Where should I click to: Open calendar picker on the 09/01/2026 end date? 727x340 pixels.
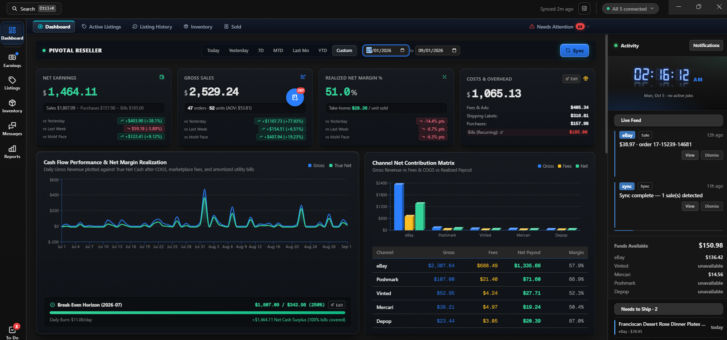(454, 50)
